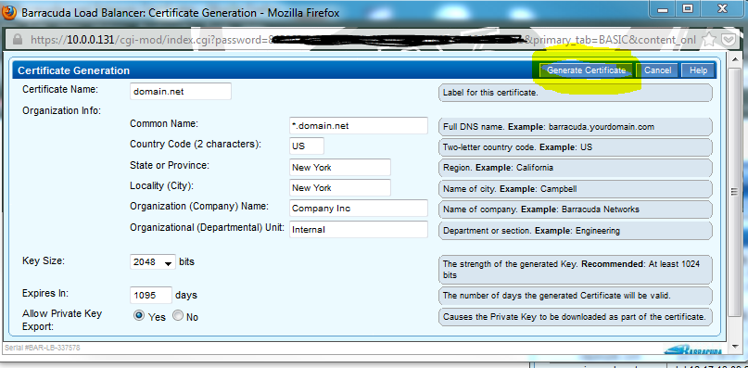The width and height of the screenshot is (748, 368).
Task: Select Yes for Allow Private Key Export
Action: click(139, 316)
